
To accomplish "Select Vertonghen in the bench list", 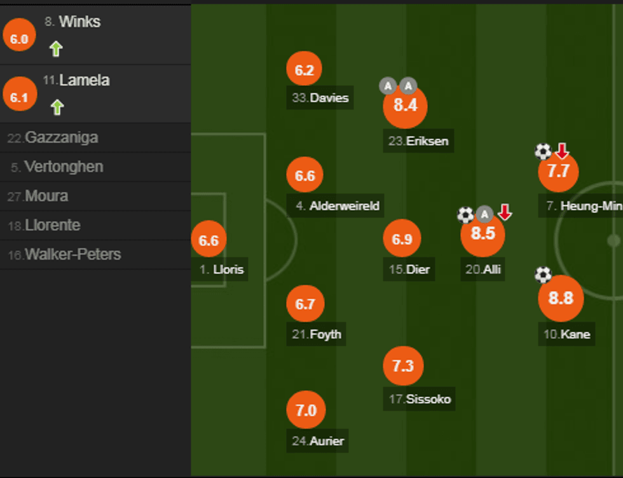I will click(x=64, y=167).
